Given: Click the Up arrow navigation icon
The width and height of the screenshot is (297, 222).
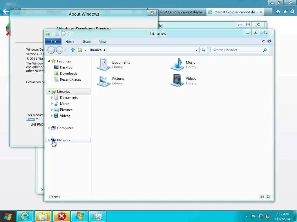Looking at the screenshot, I should [x=73, y=50].
